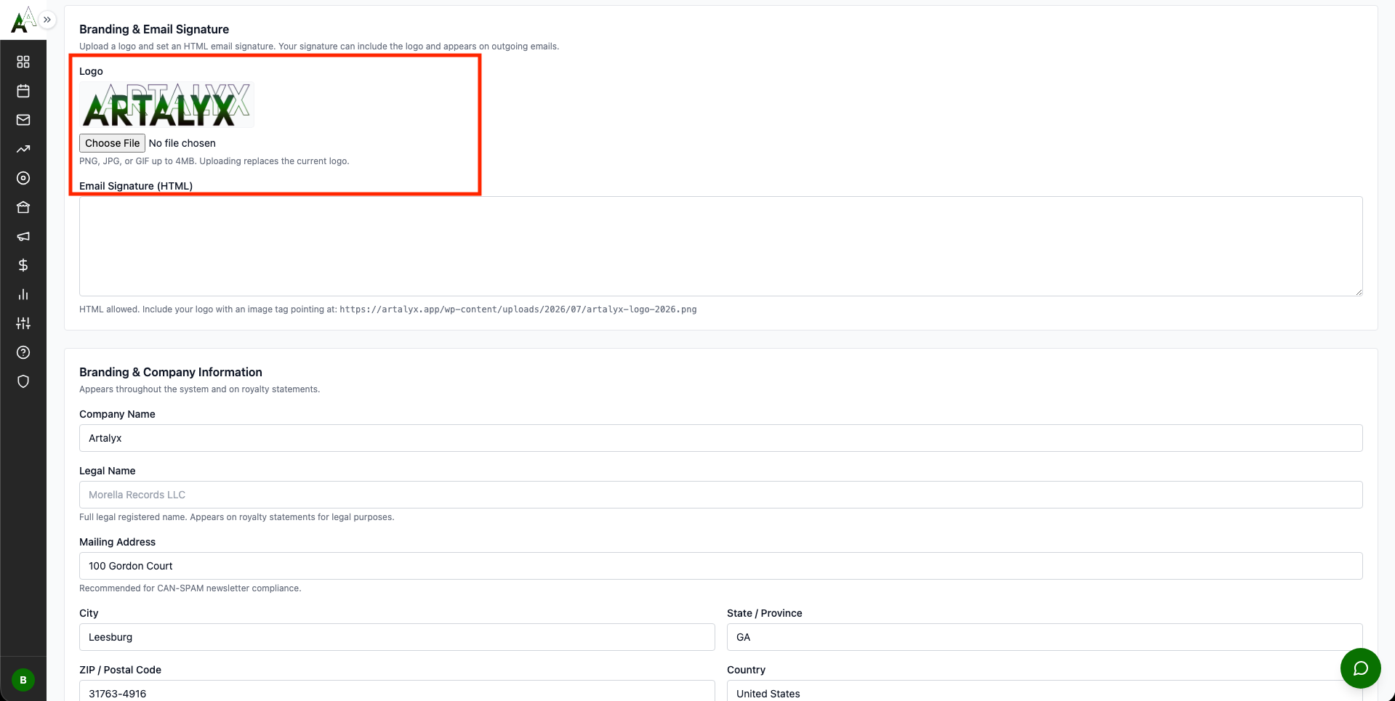Open the dashboard grid icon in sidebar
This screenshot has width=1395, height=701.
point(23,62)
